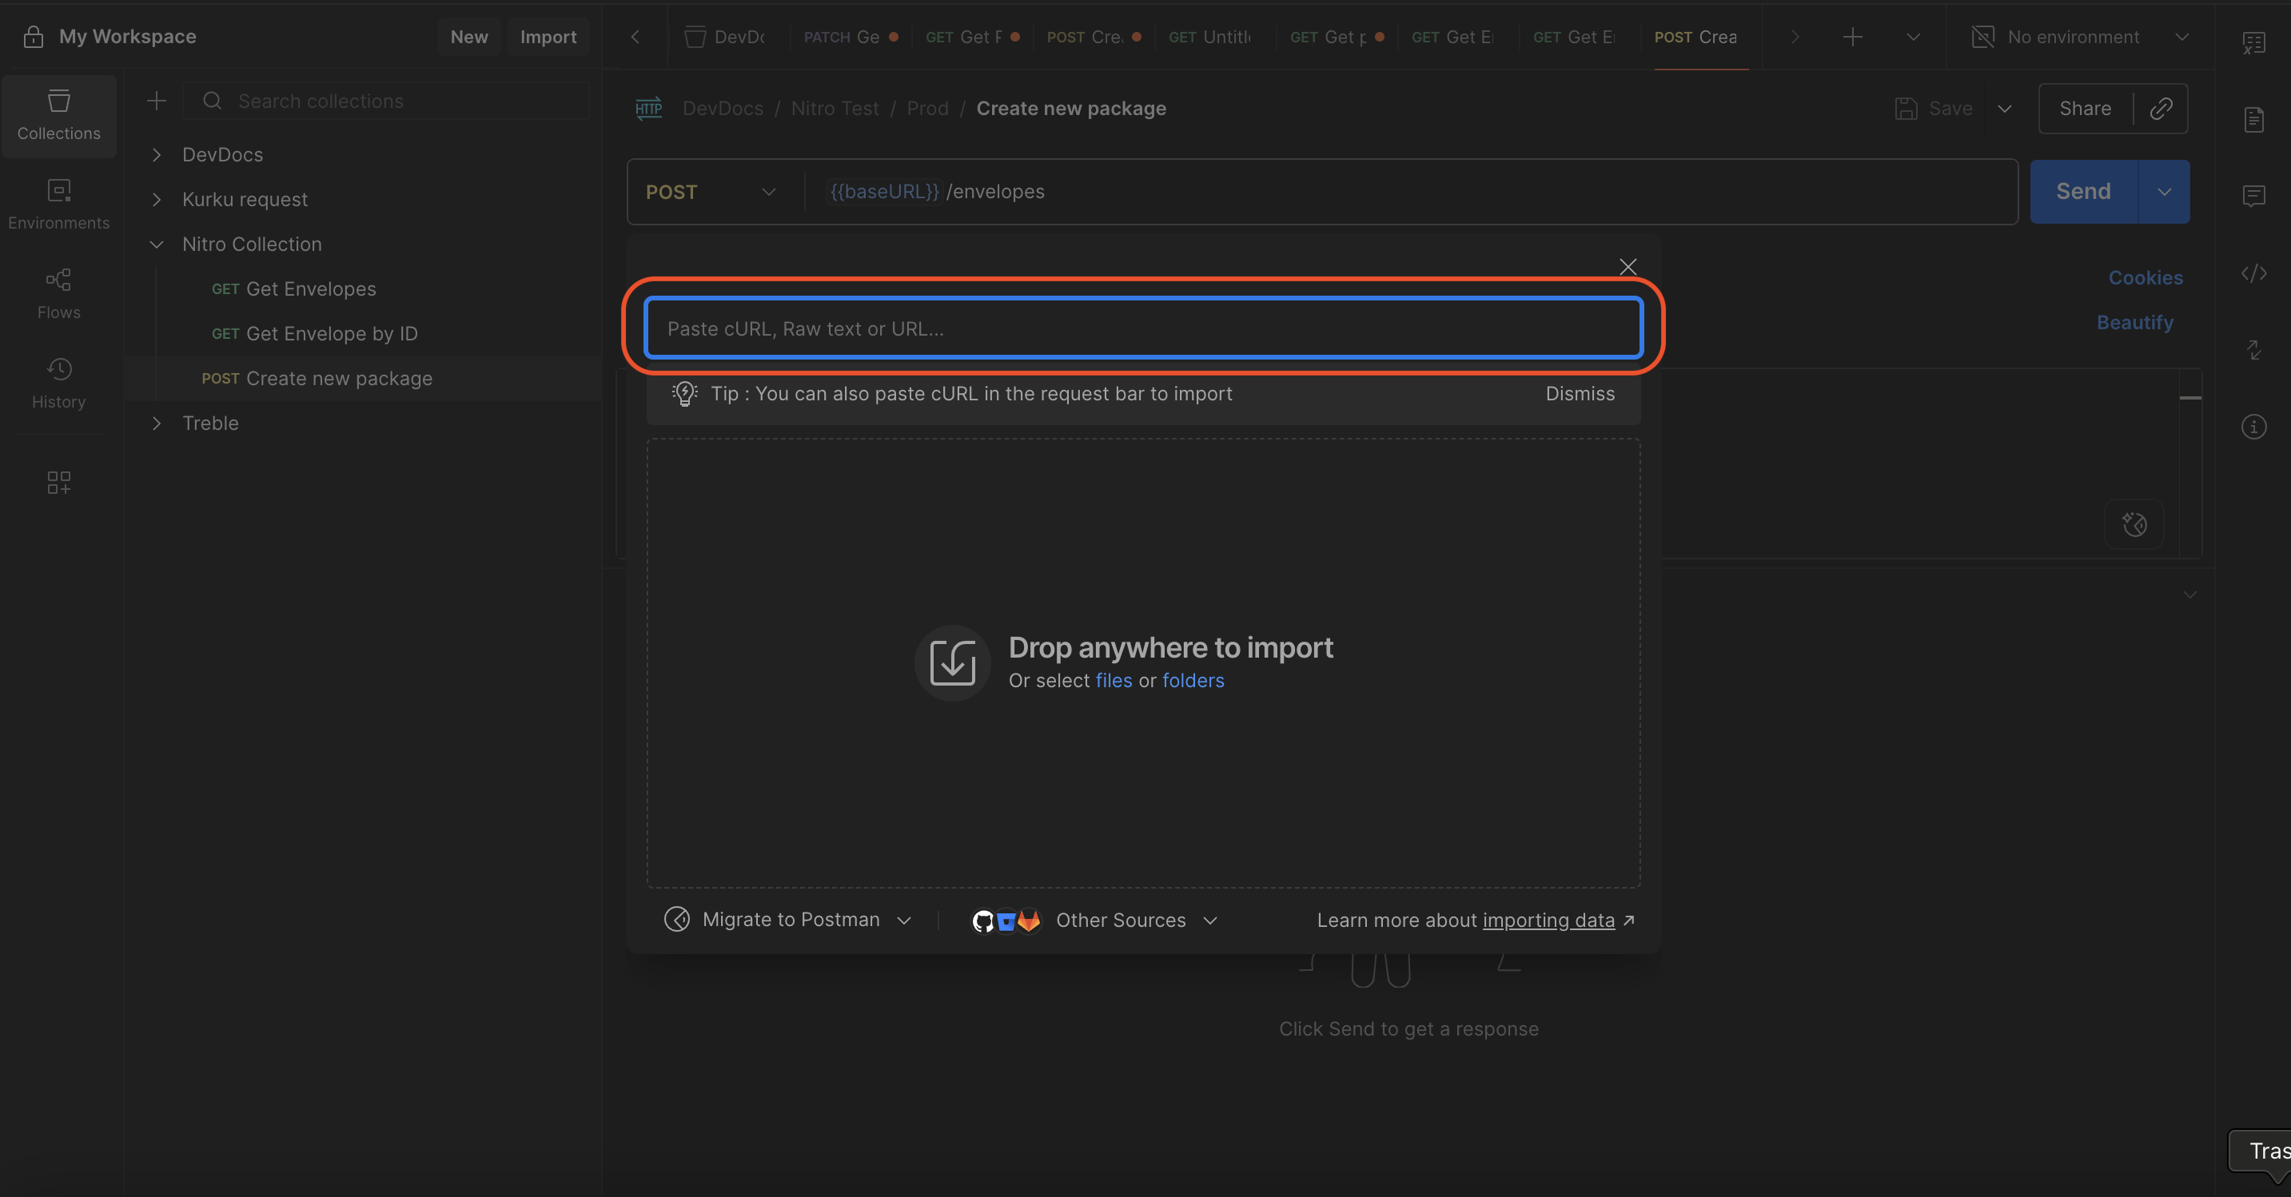Open the POST method dropdown
2291x1197 pixels.
(x=711, y=192)
